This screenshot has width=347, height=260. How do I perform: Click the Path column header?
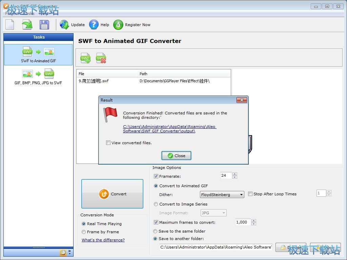(x=184, y=74)
